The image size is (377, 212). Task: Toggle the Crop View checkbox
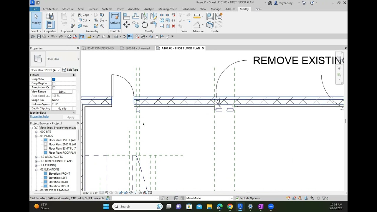coord(54,79)
